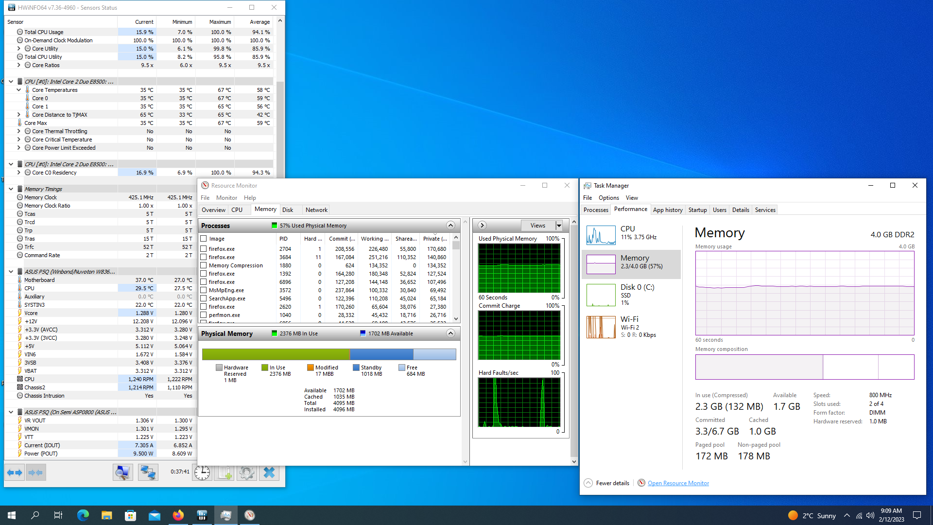Switch to the Disk tab in Resource Monitor
933x525 pixels.
click(x=288, y=210)
